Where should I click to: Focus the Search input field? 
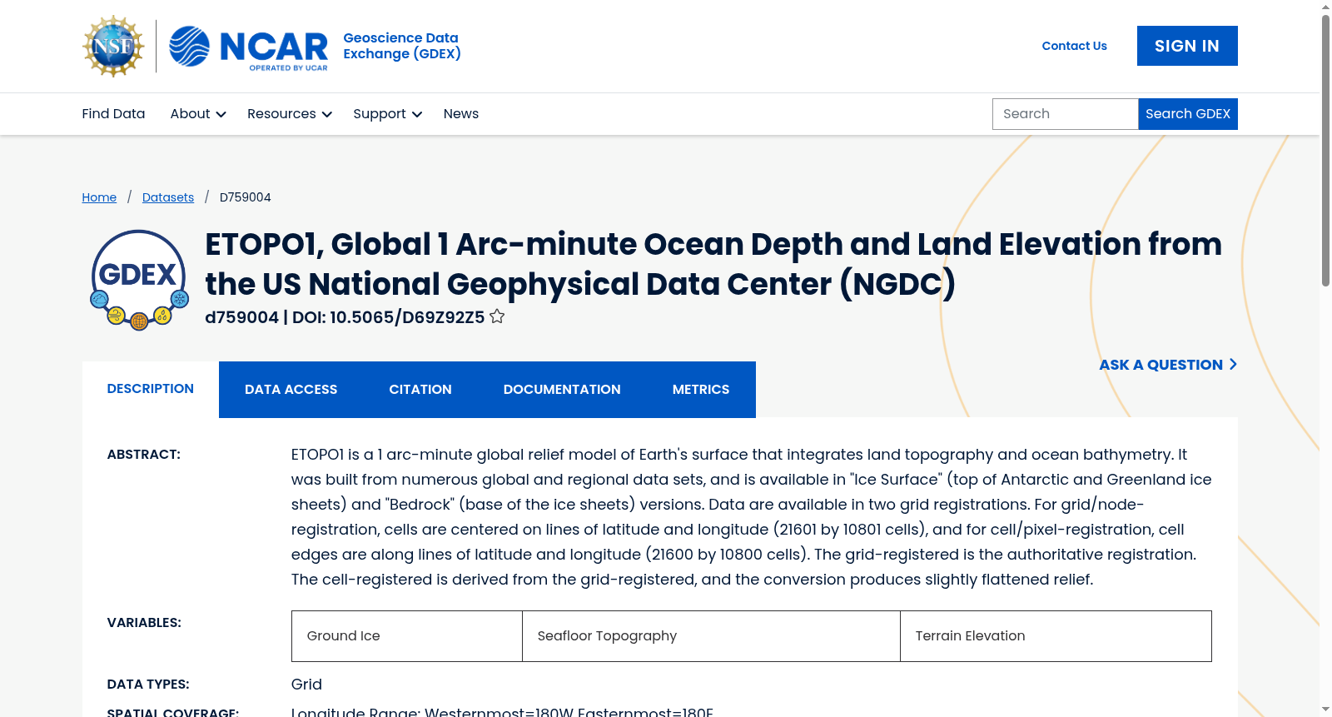1065,114
